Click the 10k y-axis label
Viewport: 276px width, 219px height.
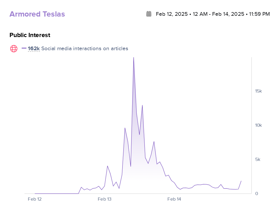point(258,125)
